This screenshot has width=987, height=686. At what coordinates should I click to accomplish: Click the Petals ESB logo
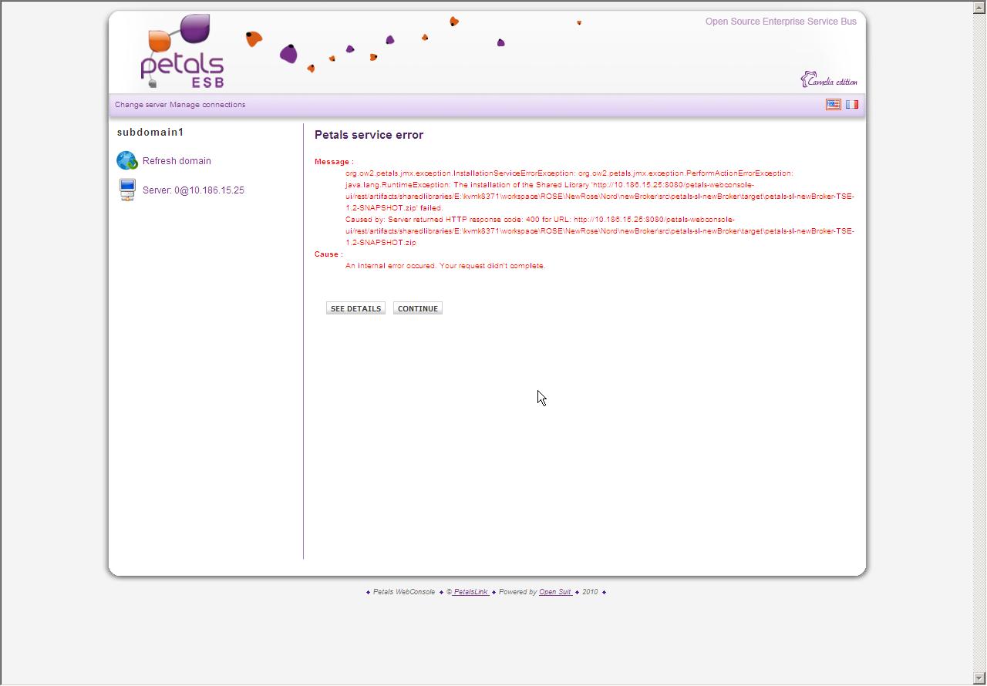[183, 52]
